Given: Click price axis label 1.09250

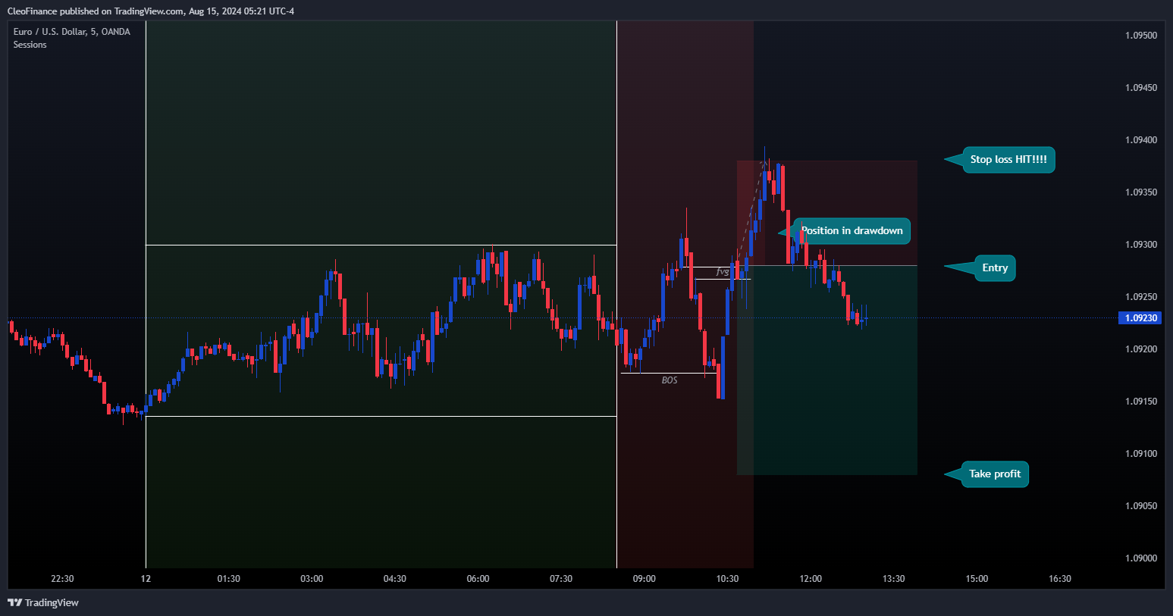Looking at the screenshot, I should (x=1141, y=297).
